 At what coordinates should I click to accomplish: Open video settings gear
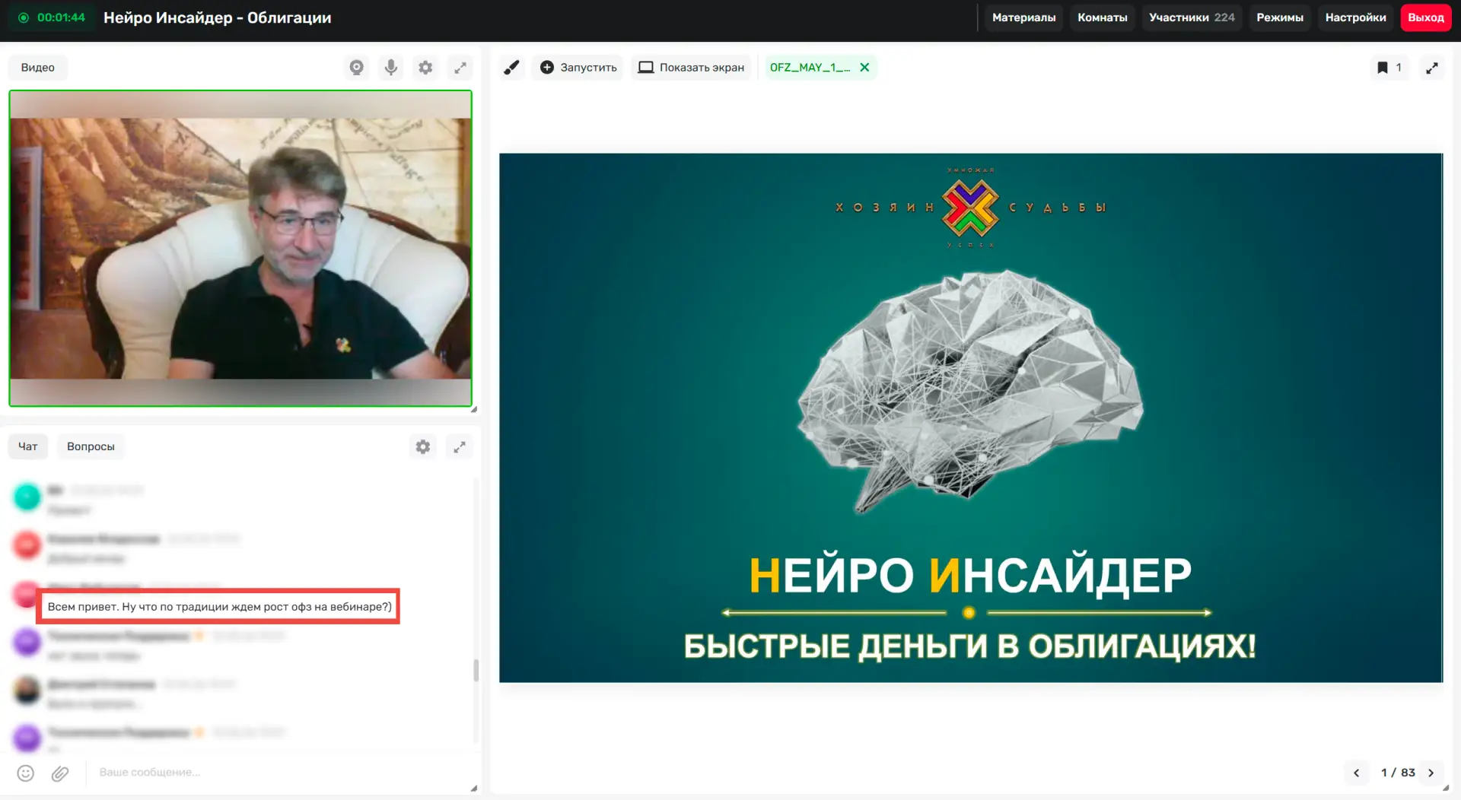pyautogui.click(x=425, y=68)
